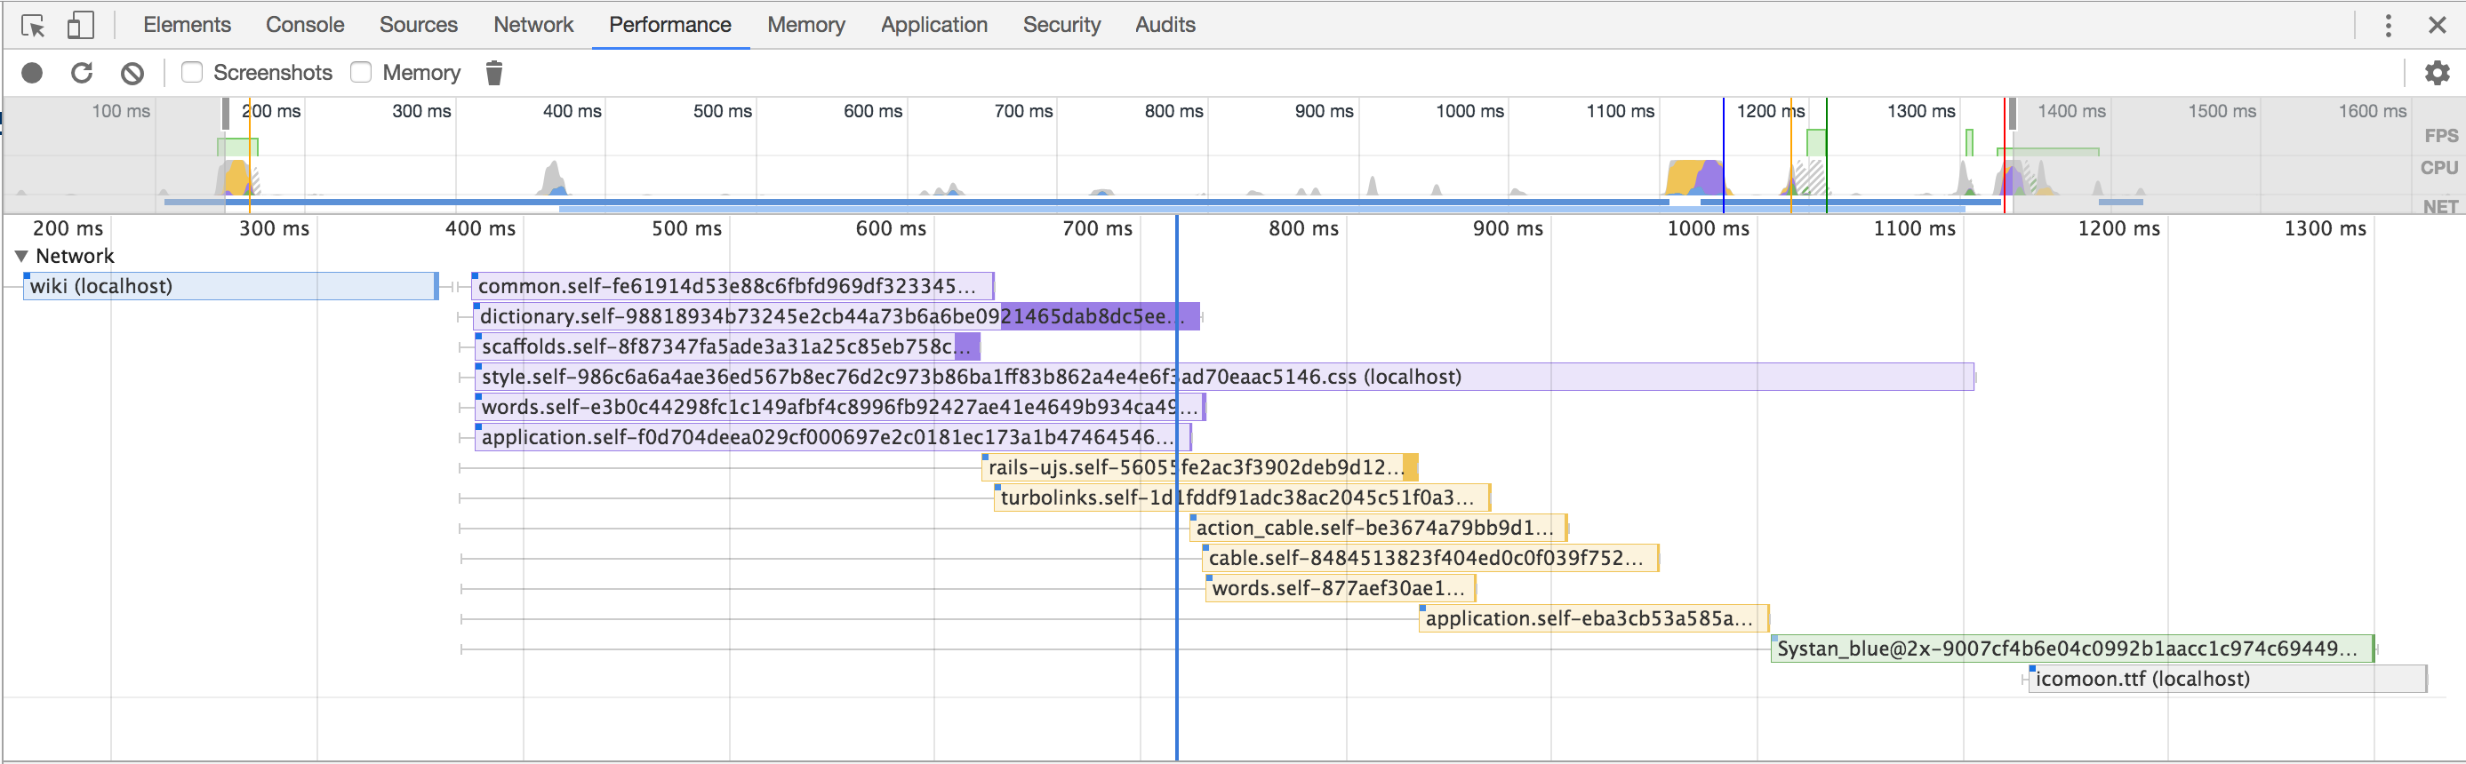This screenshot has height=764, width=2466.
Task: Click the icomoon.ttf request bar
Action: pyautogui.click(x=2226, y=679)
